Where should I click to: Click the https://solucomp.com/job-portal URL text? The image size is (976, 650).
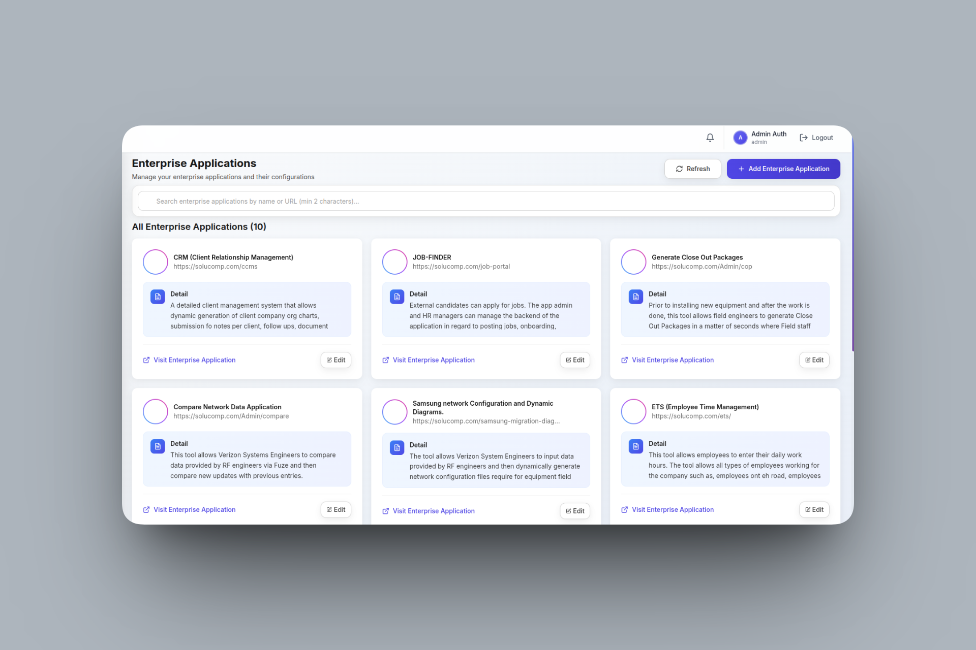pos(461,267)
